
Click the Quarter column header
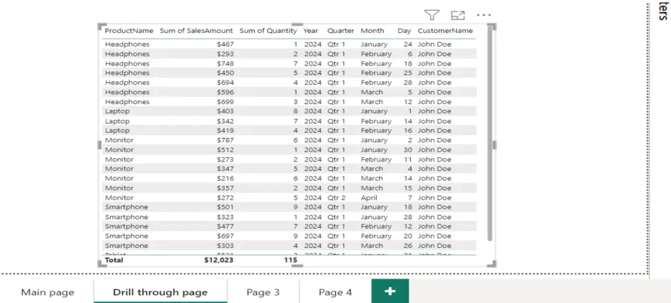click(x=341, y=31)
